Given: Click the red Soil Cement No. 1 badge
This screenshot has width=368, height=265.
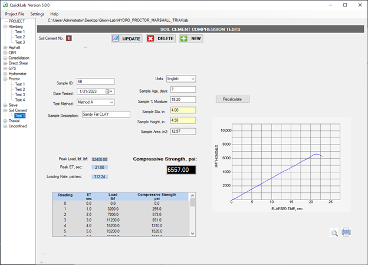Looking at the screenshot, I should pyautogui.click(x=69, y=38).
